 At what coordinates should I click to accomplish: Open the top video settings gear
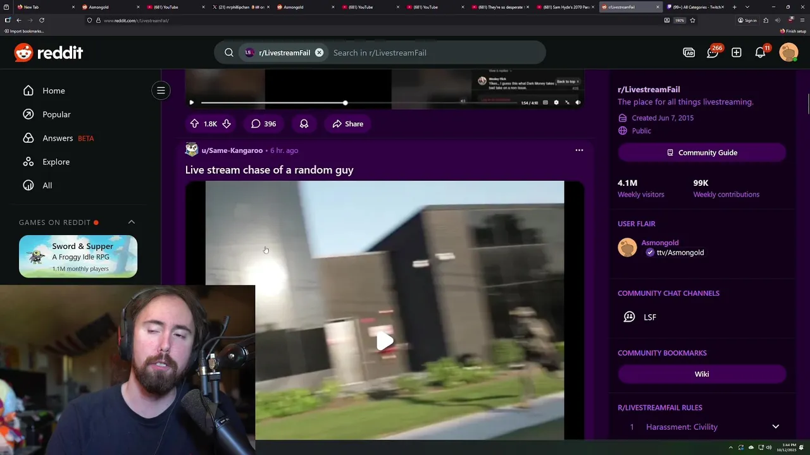click(556, 102)
